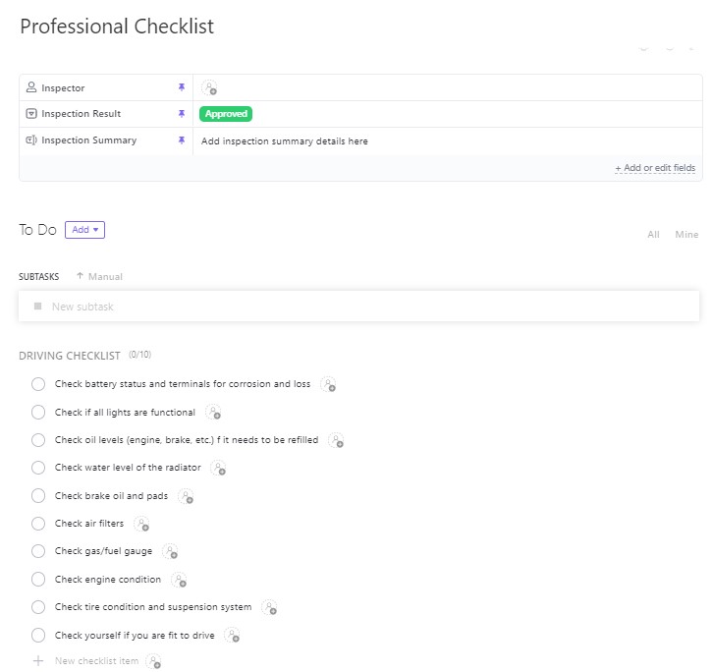
Task: Tick Check tire condition and suspension system
Action: [38, 607]
